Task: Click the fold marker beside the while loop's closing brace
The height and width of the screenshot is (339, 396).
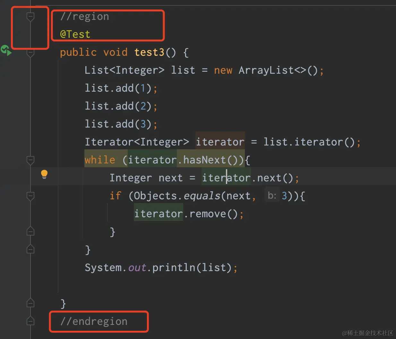Action: (30, 249)
